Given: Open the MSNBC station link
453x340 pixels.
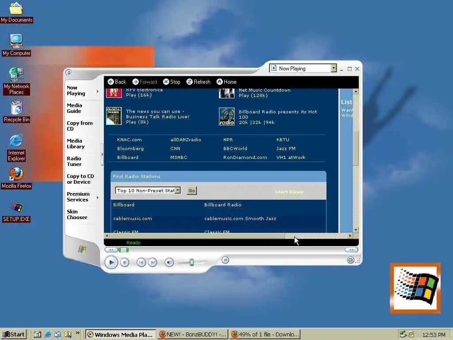Looking at the screenshot, I should click(x=179, y=157).
